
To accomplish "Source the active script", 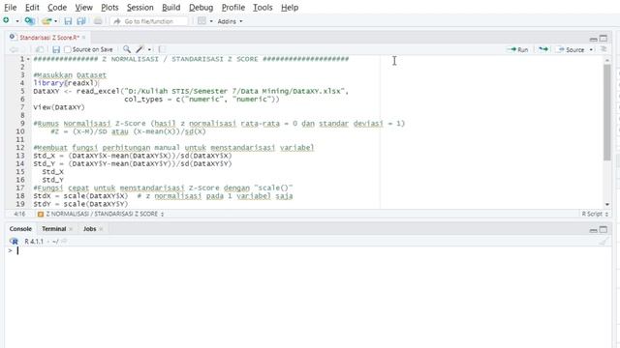I will click(x=571, y=49).
